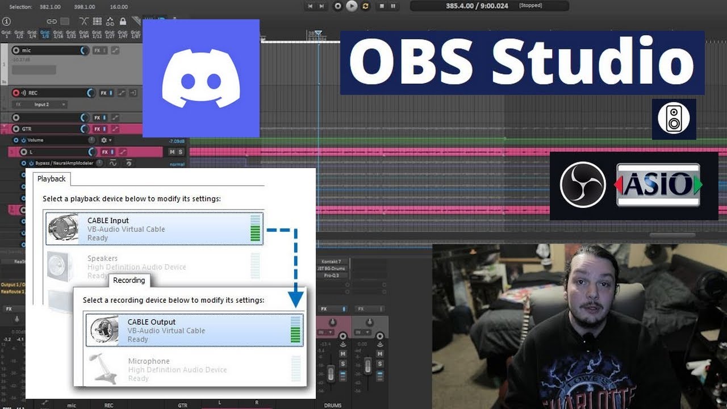Screen dimensions: 727x409
Task: Switch to the Recording tab
Action: (129, 280)
